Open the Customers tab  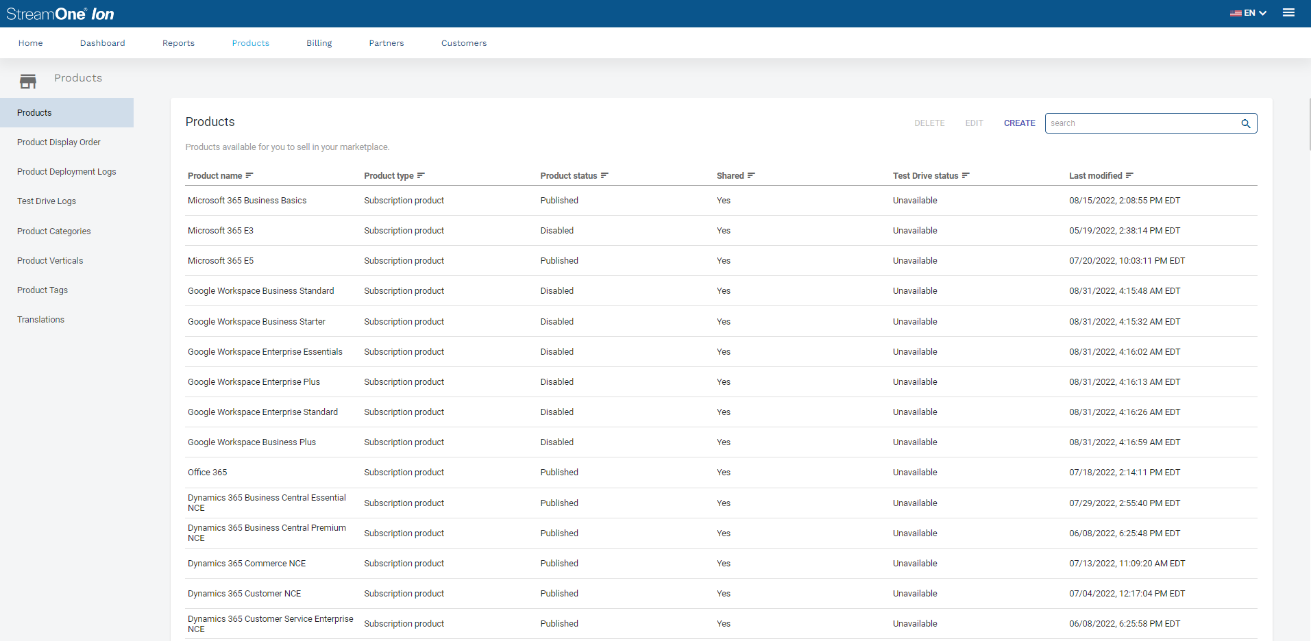click(464, 43)
